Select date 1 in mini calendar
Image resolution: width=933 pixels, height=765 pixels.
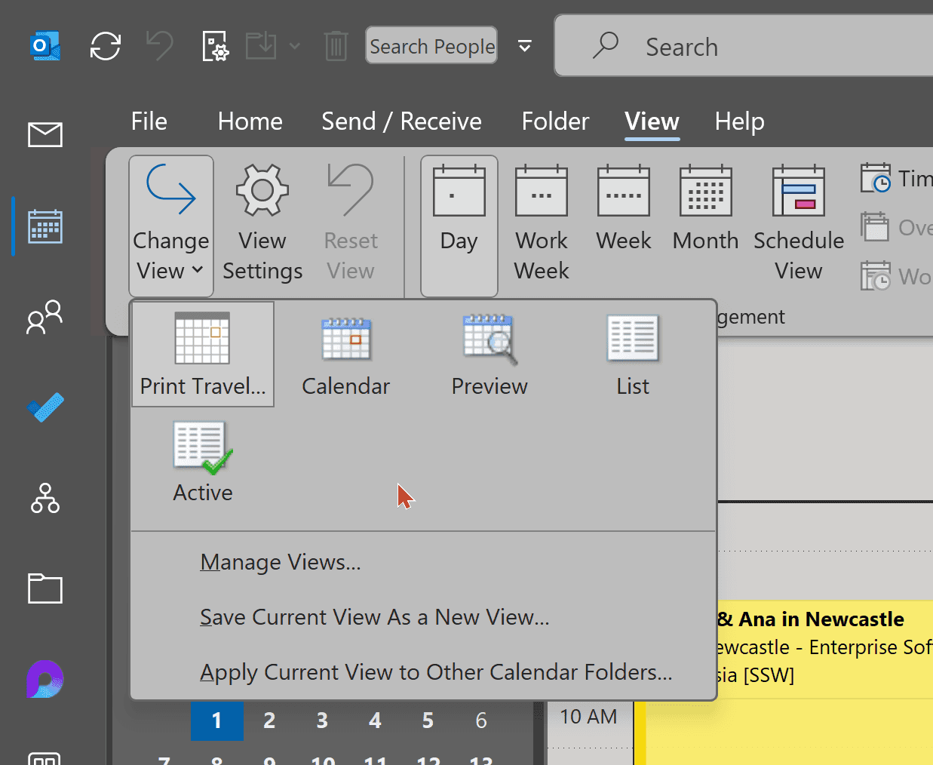216,720
